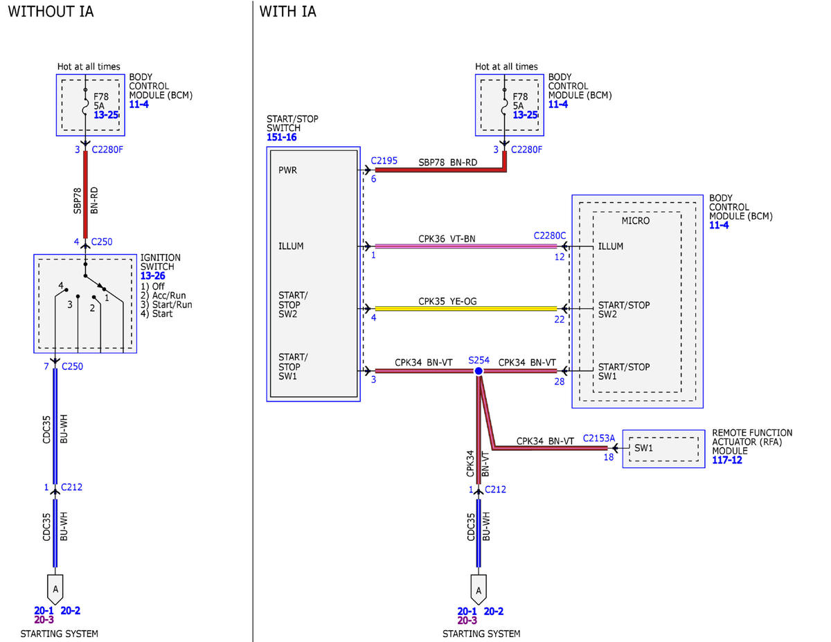
Task: Open the 151-16 Start/Stop Switch reference
Action: pos(283,138)
